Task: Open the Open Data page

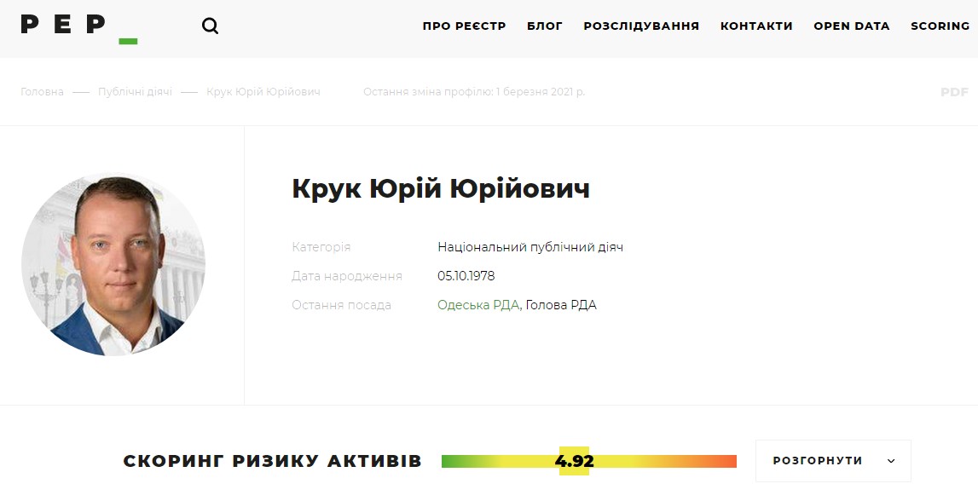Action: [x=851, y=26]
